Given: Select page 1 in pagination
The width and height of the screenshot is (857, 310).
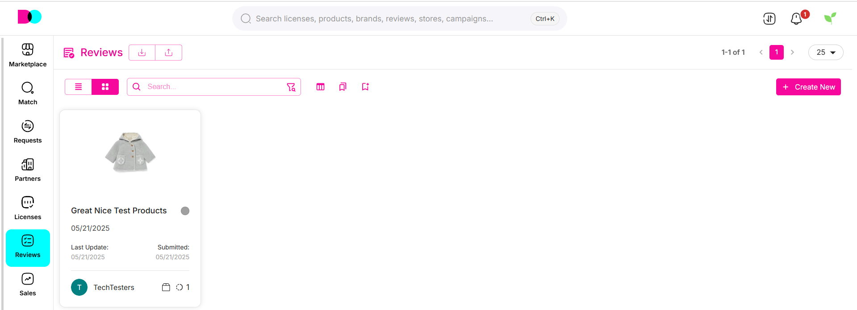Looking at the screenshot, I should (777, 52).
